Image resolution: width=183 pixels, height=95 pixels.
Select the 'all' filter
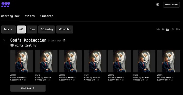pos(21,30)
